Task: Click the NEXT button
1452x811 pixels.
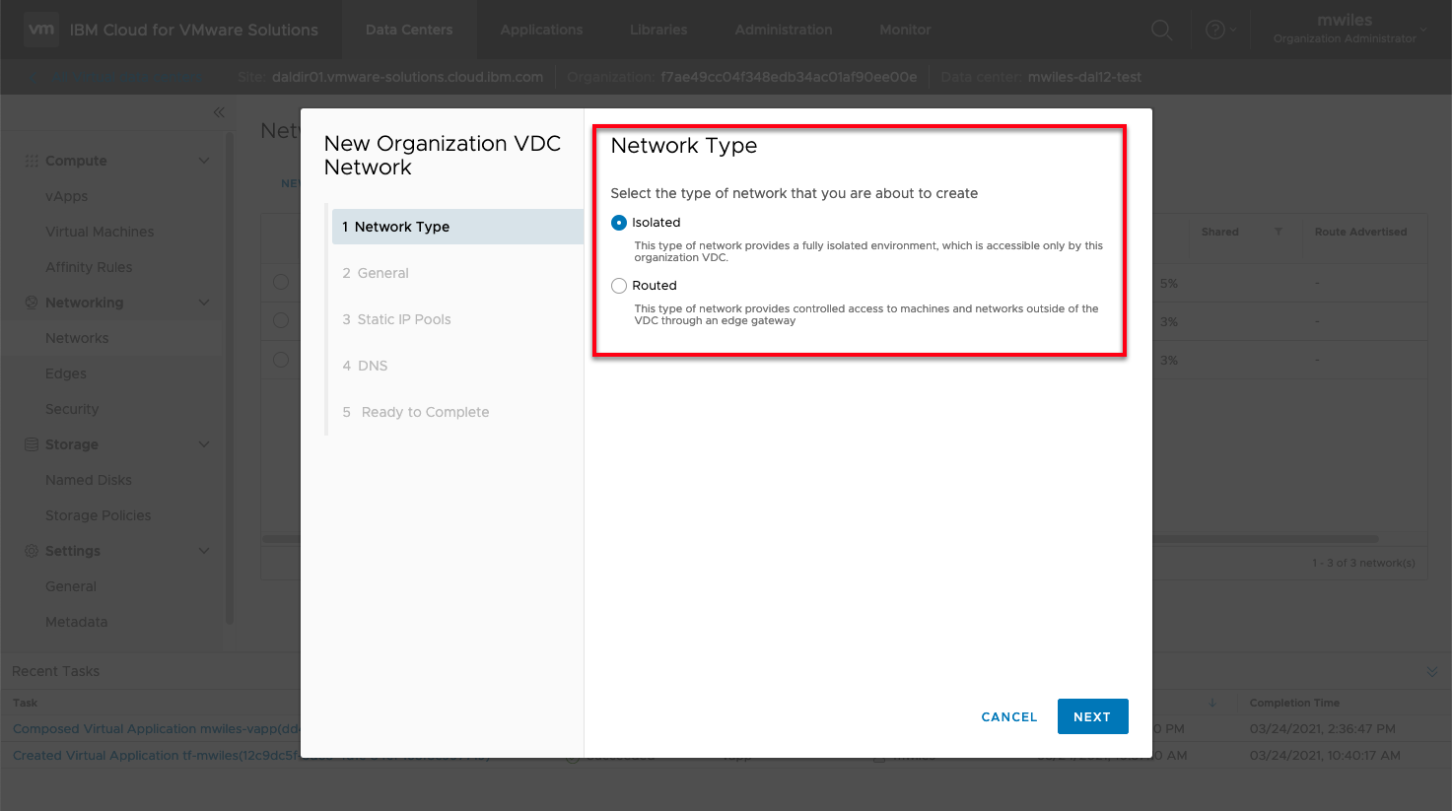Action: point(1092,716)
